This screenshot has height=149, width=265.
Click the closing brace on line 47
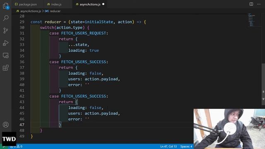coord(60,125)
